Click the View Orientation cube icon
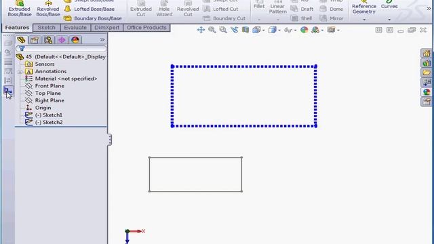This screenshot has height=244, width=434. click(x=256, y=30)
